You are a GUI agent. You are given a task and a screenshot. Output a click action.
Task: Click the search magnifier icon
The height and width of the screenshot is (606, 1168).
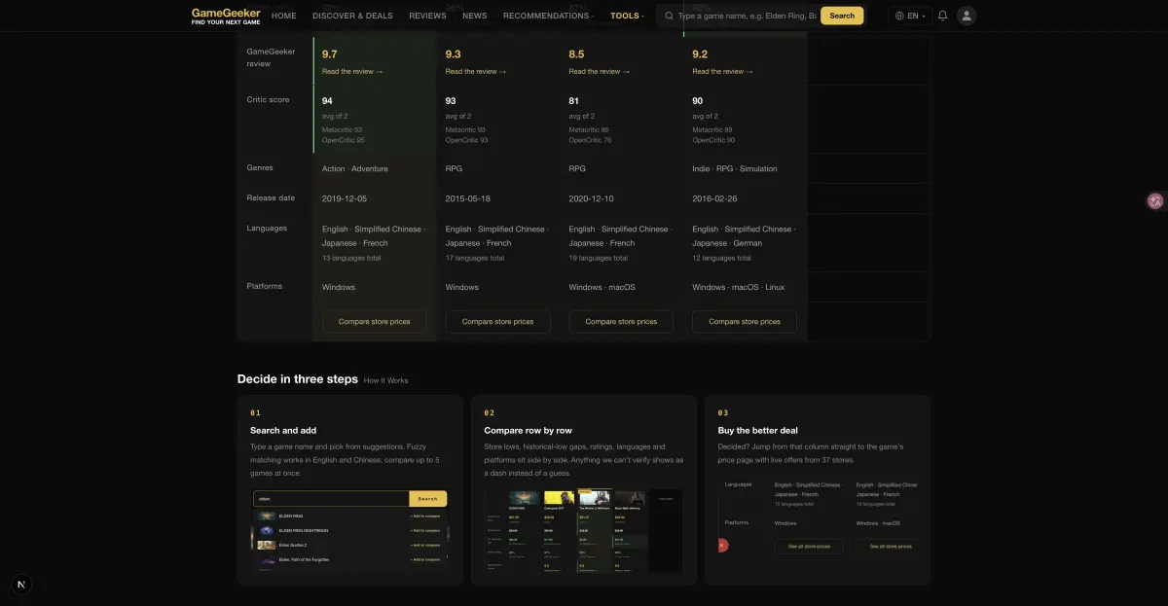669,16
